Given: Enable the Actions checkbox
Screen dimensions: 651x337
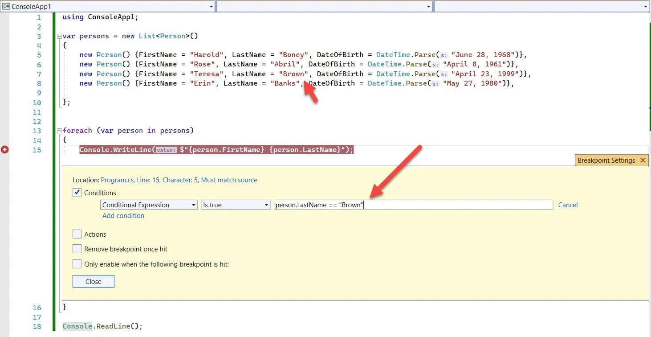Looking at the screenshot, I should pyautogui.click(x=77, y=234).
